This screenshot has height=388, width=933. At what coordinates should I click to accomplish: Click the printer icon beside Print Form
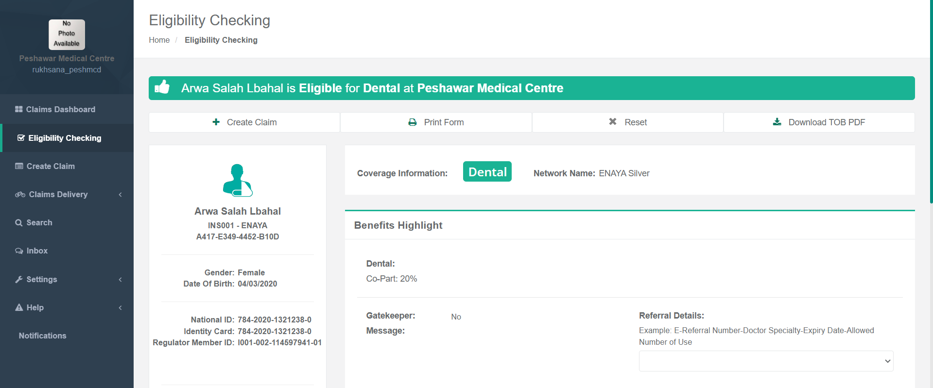click(413, 122)
